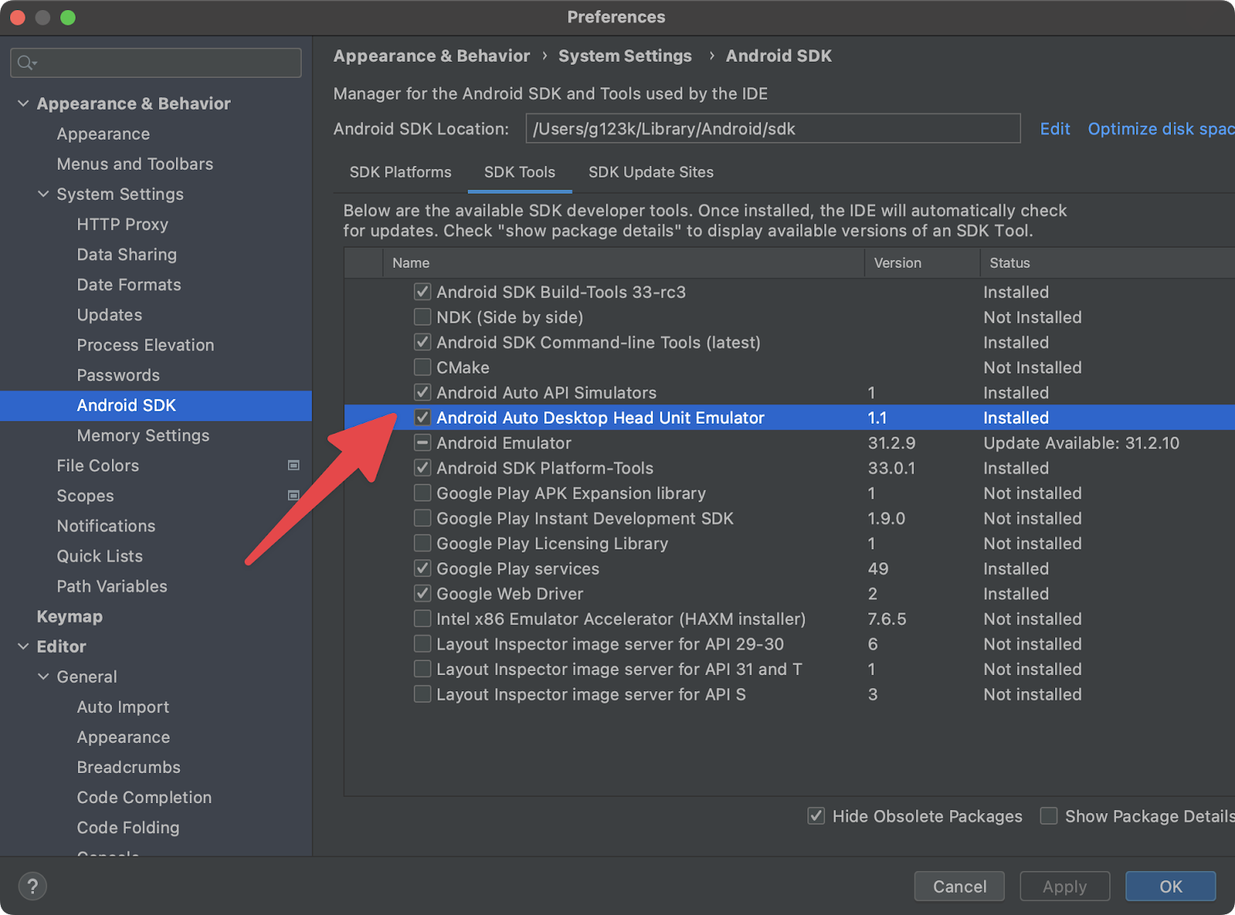Select the Google Play services row
The width and height of the screenshot is (1235, 915).
(x=789, y=569)
